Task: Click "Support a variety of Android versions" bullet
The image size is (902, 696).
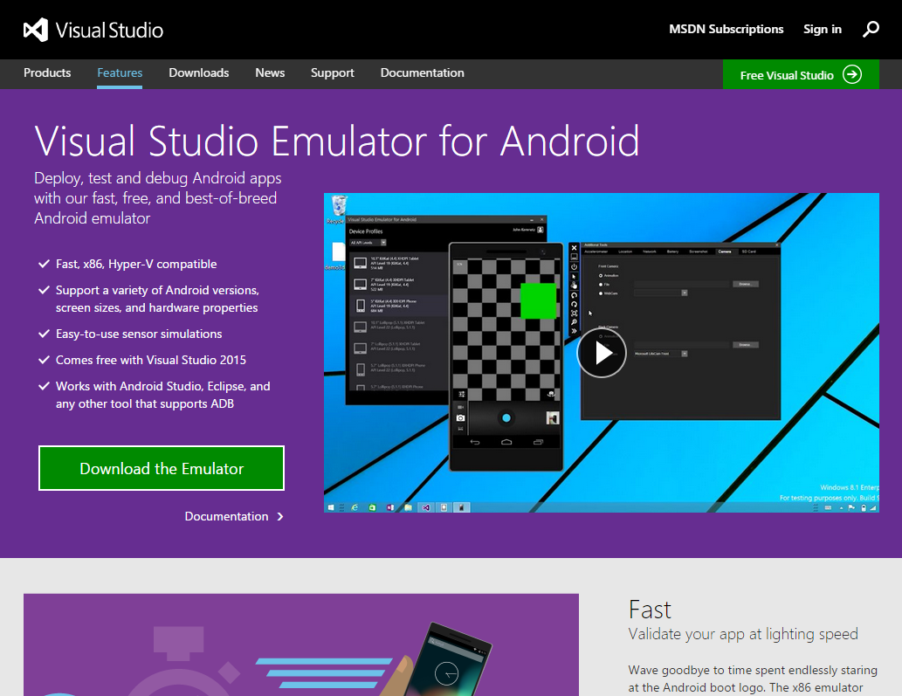Action: pos(157,299)
